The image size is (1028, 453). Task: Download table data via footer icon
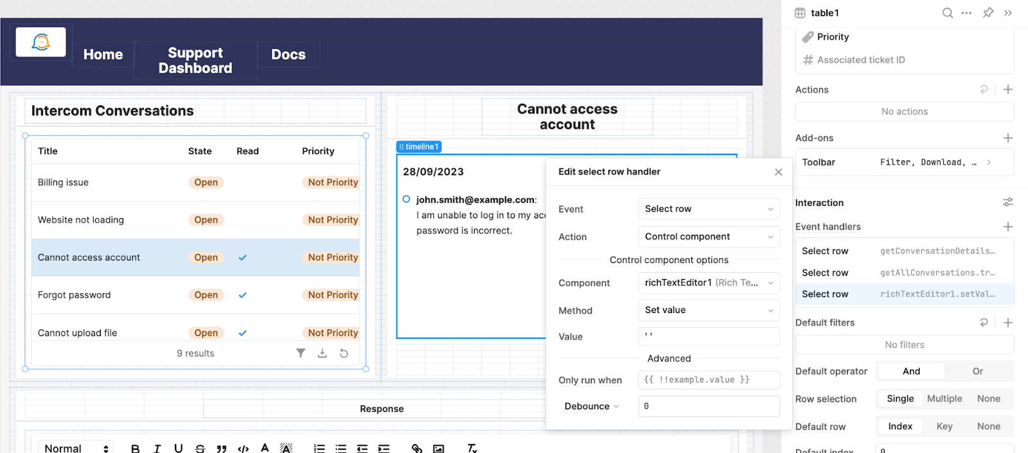[323, 353]
